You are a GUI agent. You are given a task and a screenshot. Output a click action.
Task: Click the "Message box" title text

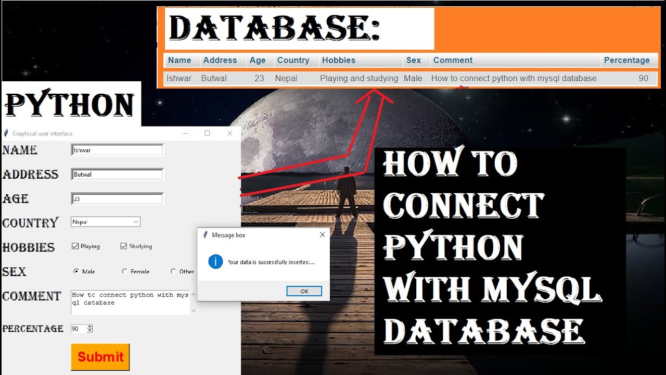(x=228, y=235)
